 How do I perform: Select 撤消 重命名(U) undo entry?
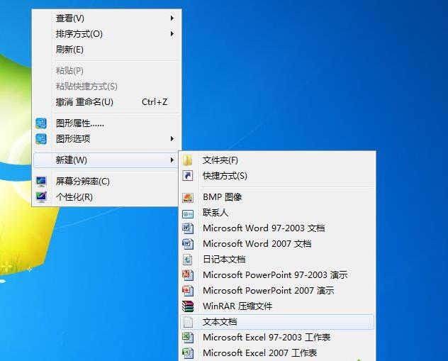point(106,102)
